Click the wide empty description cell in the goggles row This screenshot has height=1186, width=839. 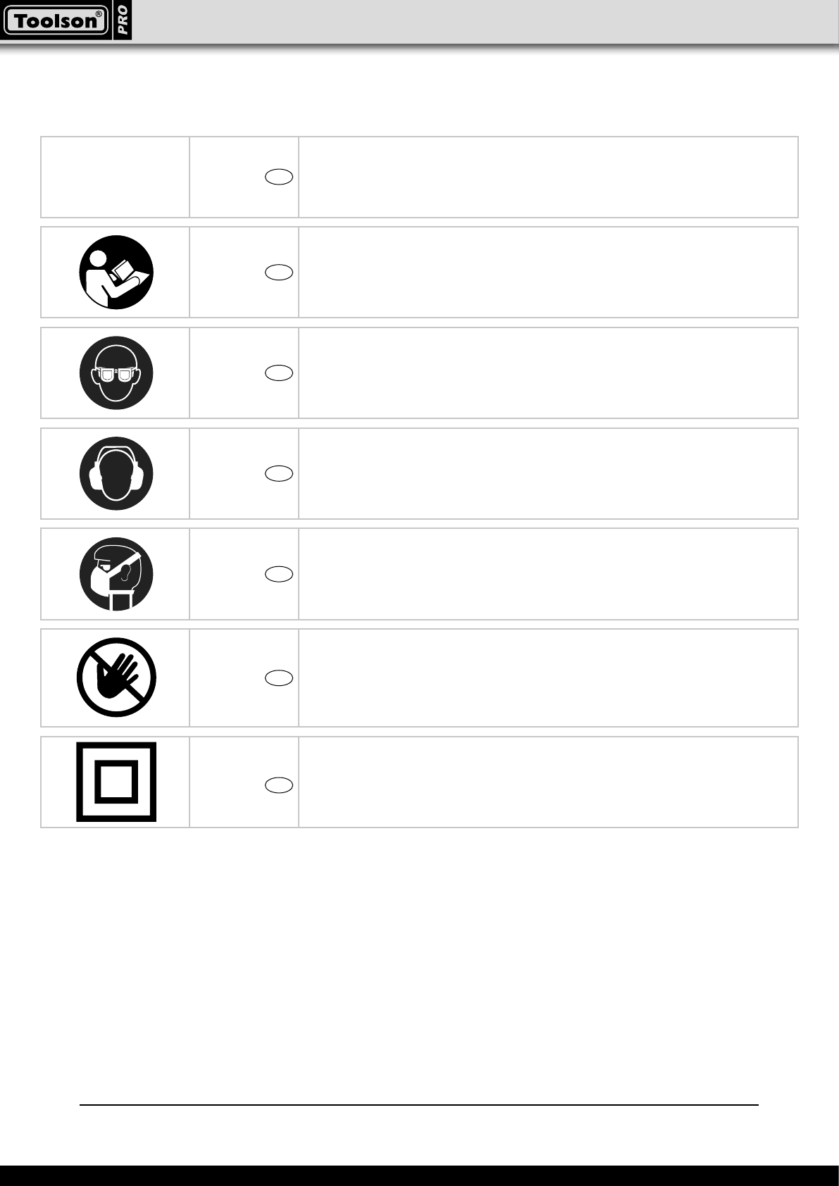548,373
